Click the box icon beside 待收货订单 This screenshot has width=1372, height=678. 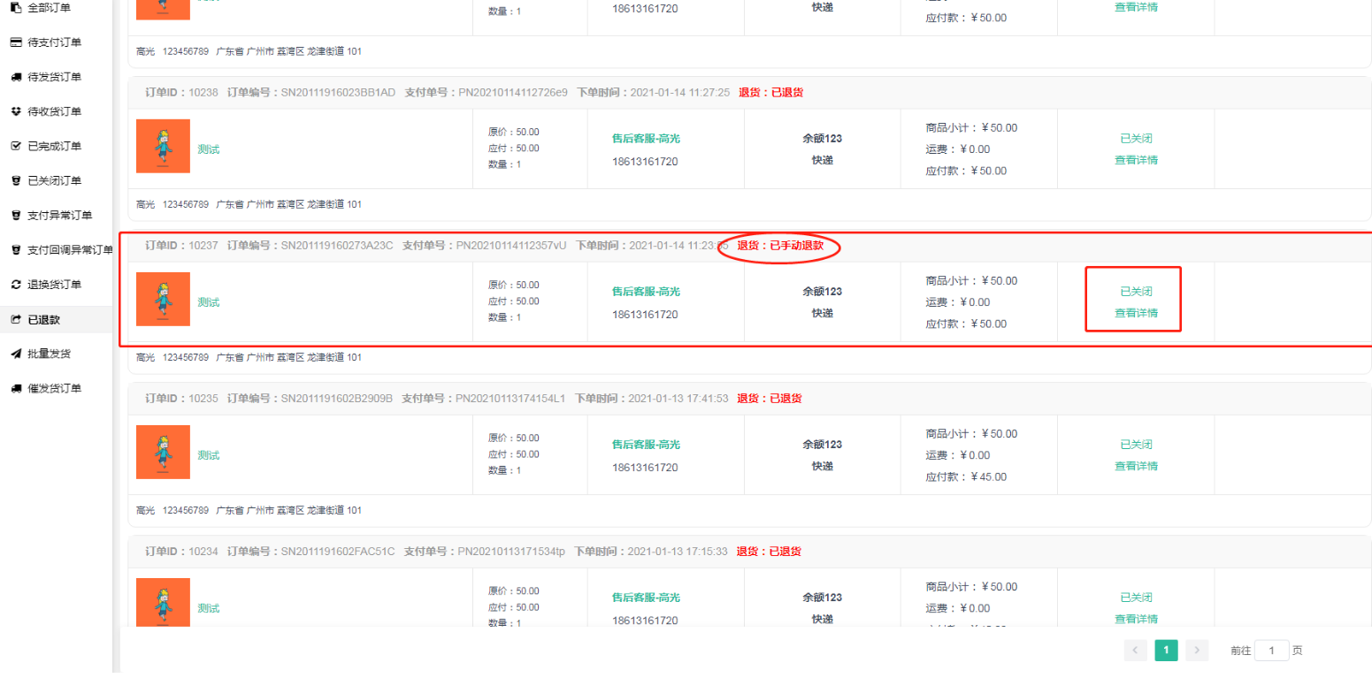pyautogui.click(x=15, y=111)
